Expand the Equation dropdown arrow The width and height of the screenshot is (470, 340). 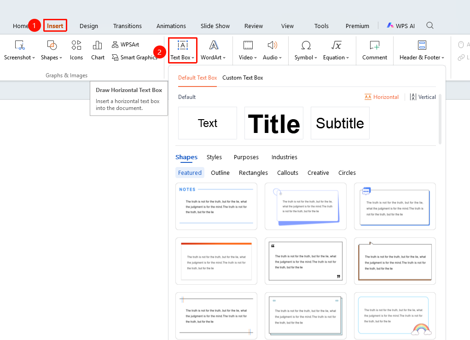(x=348, y=58)
